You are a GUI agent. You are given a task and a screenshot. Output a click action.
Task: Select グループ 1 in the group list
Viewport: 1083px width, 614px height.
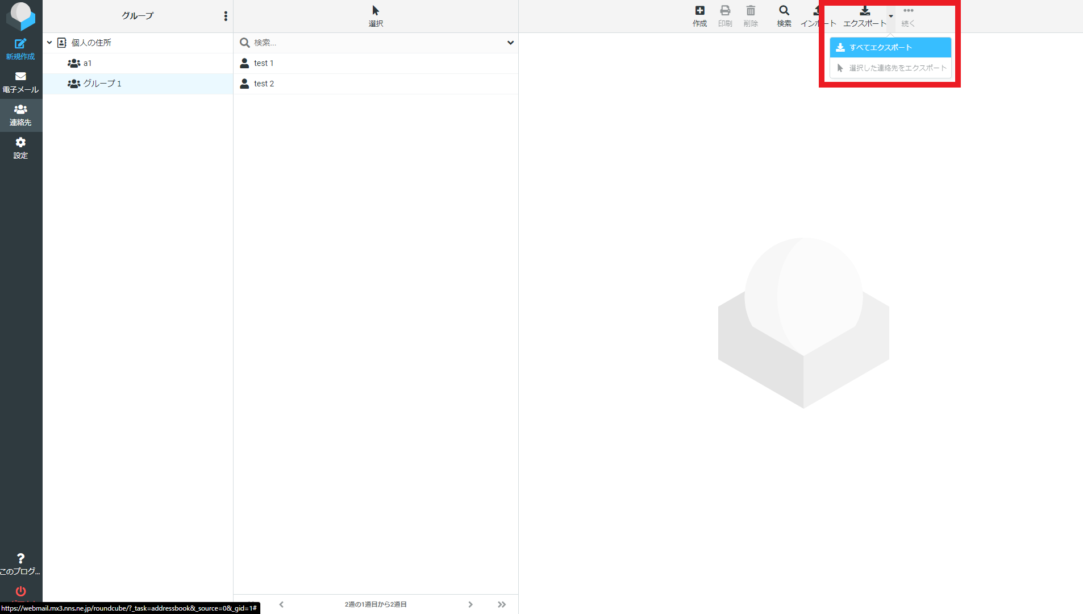pyautogui.click(x=102, y=84)
